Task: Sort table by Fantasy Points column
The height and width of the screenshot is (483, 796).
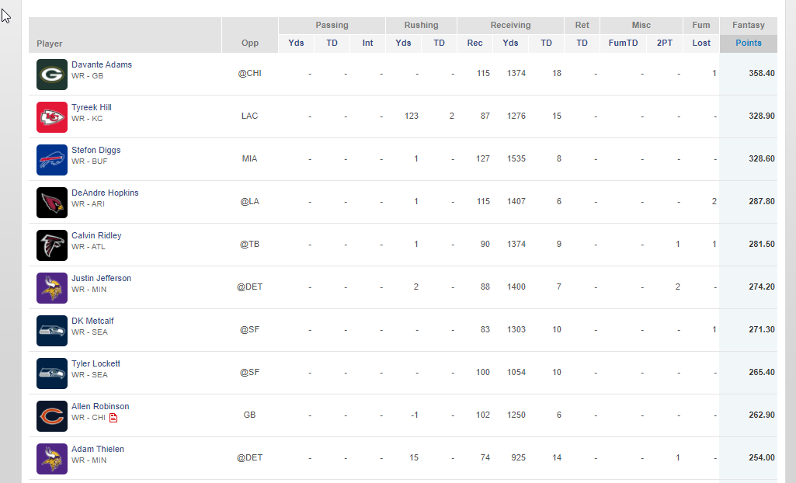Action: click(749, 43)
